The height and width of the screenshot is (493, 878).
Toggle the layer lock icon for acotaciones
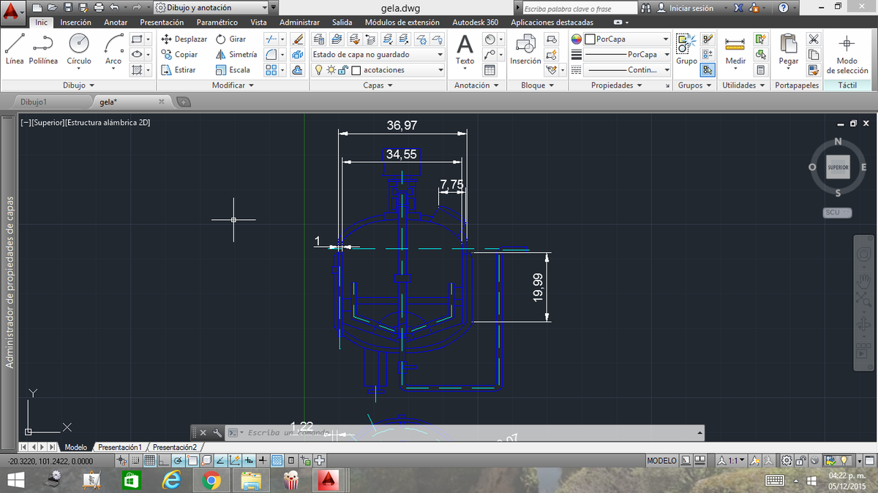[x=344, y=70]
